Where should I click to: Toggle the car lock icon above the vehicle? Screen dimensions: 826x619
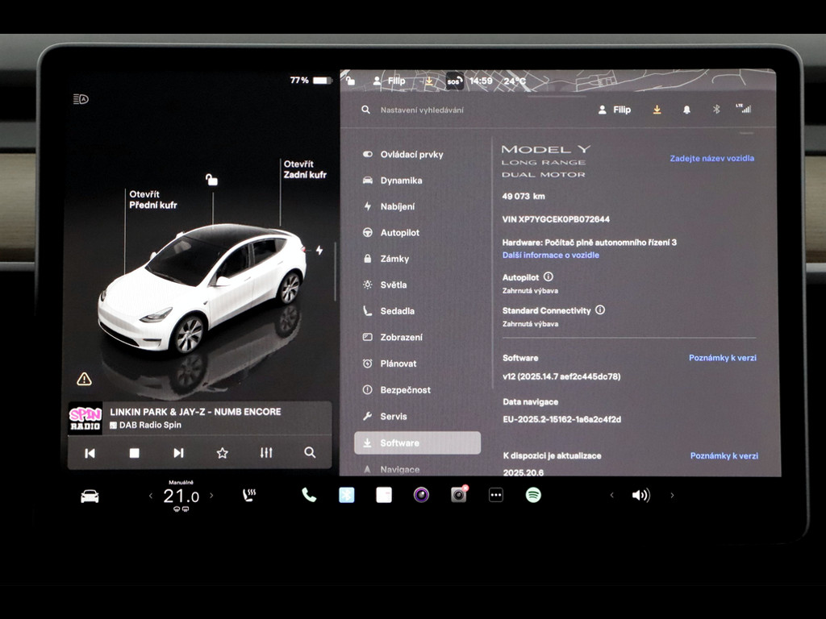(x=211, y=180)
